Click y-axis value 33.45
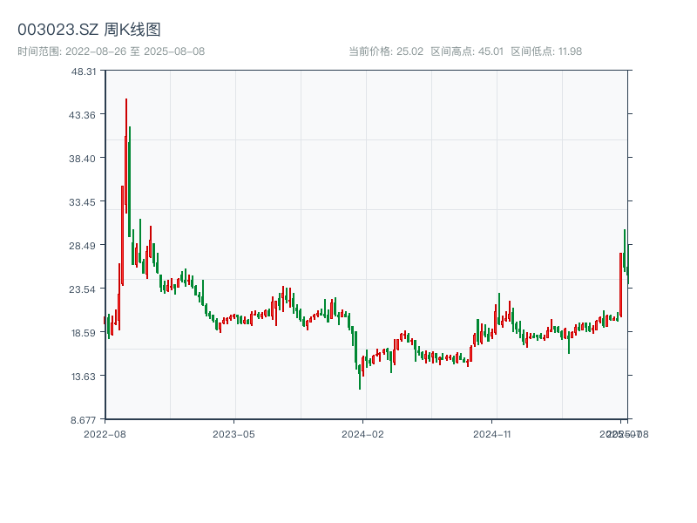The width and height of the screenshot is (697, 523). tap(82, 202)
